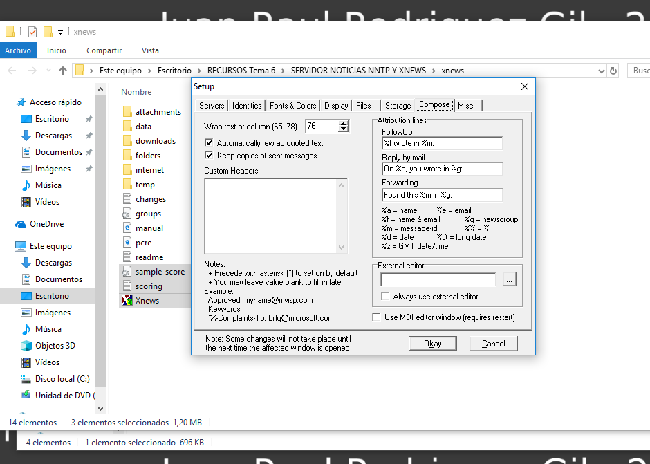Viewport: 650px width, 464px height.
Task: Select the temp folder icon
Action: pyautogui.click(x=127, y=184)
